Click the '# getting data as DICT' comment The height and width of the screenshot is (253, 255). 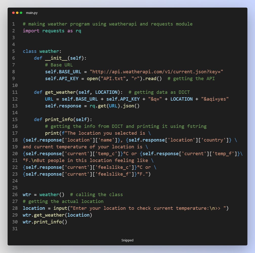pos(159,92)
